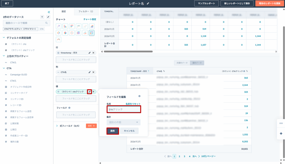Screen dimensions: 285x164
Task: Choose the donut chart icon
Action: point(58,33)
